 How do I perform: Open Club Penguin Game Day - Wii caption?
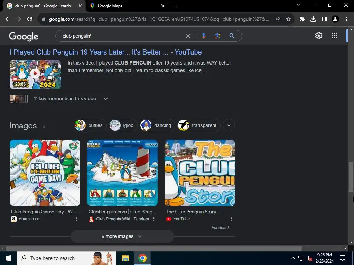tap(45, 212)
